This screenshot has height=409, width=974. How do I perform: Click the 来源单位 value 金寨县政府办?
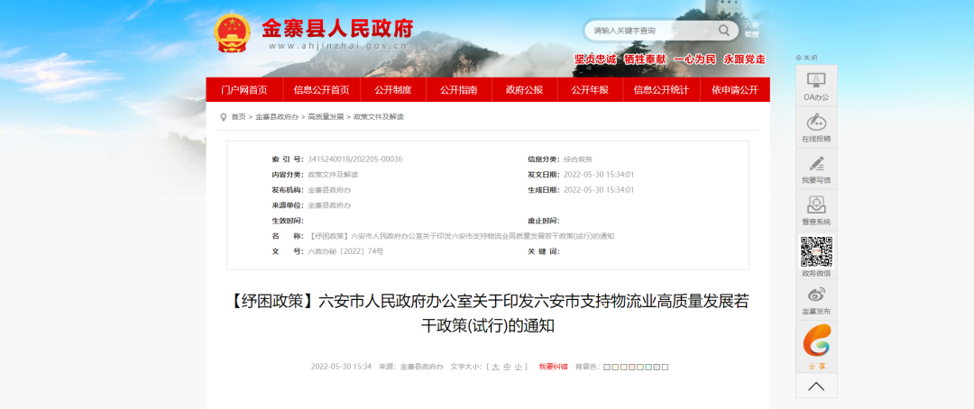pyautogui.click(x=329, y=205)
